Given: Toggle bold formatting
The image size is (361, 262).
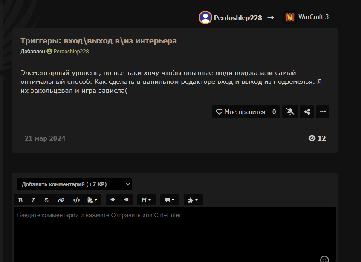Looking at the screenshot, I should coord(20,200).
